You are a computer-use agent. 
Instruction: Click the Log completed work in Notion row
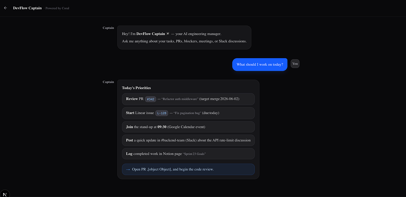click(x=188, y=154)
